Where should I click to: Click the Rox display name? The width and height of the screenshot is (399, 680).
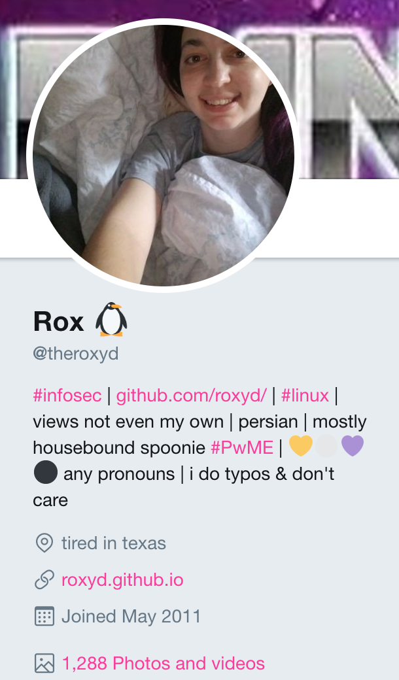[59, 322]
